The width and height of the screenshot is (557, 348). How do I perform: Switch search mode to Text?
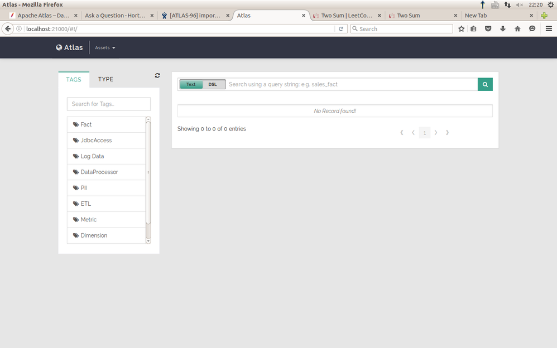tap(191, 85)
